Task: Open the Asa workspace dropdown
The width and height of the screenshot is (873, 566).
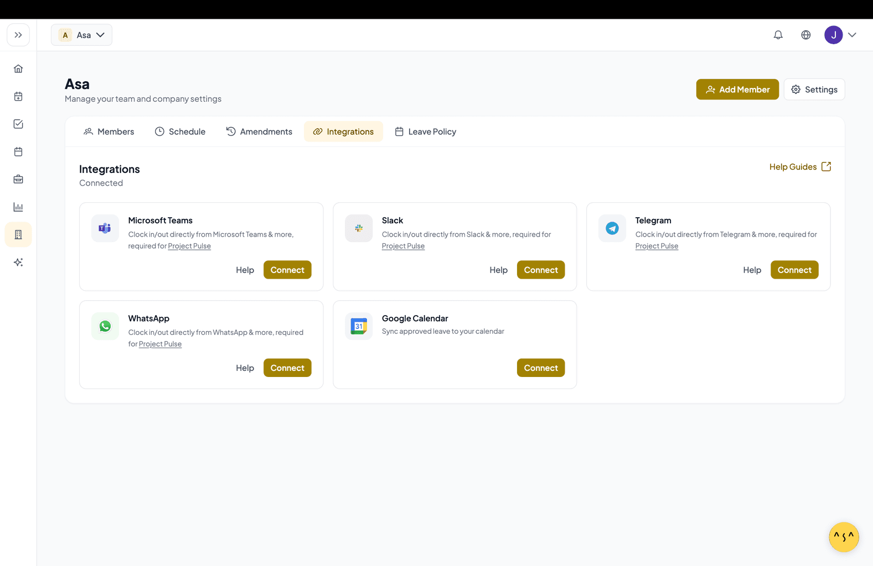Action: point(82,35)
